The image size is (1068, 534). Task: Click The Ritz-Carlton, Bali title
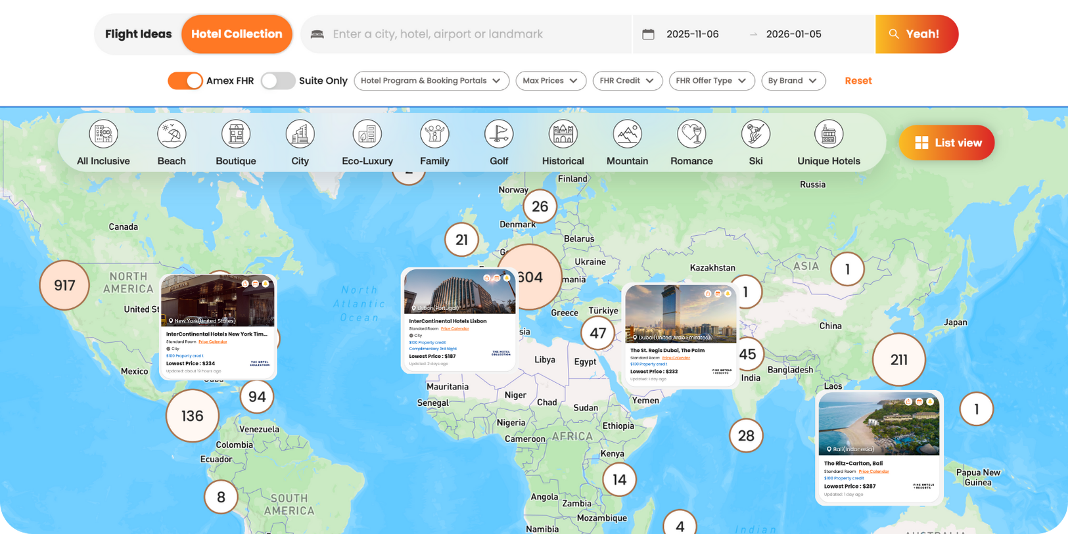pyautogui.click(x=853, y=463)
